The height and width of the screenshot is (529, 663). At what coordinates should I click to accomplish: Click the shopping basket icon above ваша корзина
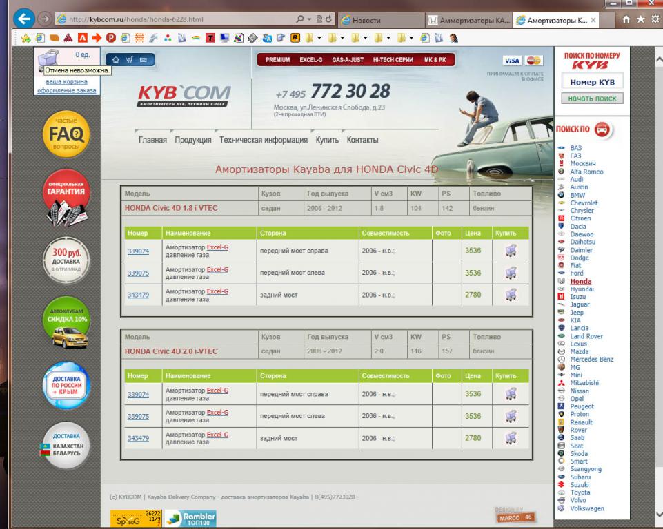click(x=49, y=60)
